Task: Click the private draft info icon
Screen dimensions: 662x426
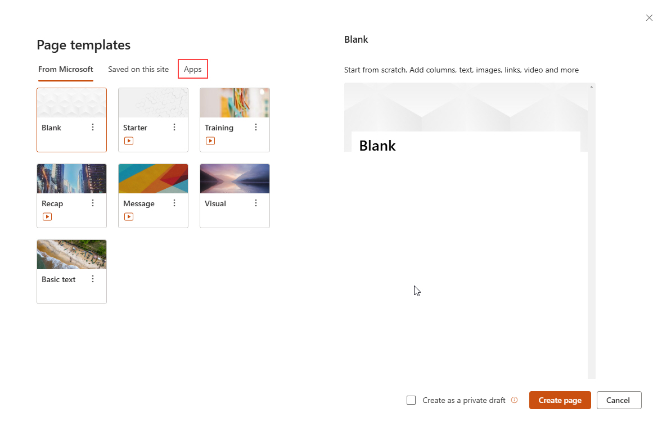Action: pos(514,400)
